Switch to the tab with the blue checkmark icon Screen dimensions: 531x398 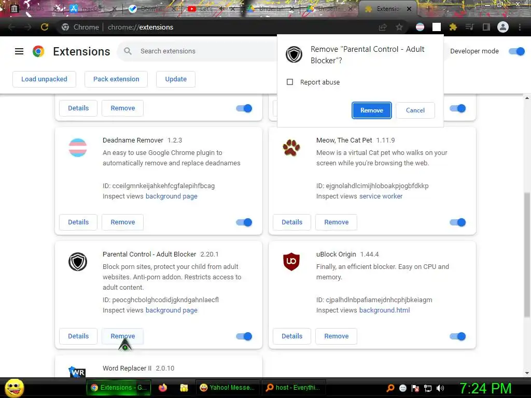tap(151, 9)
